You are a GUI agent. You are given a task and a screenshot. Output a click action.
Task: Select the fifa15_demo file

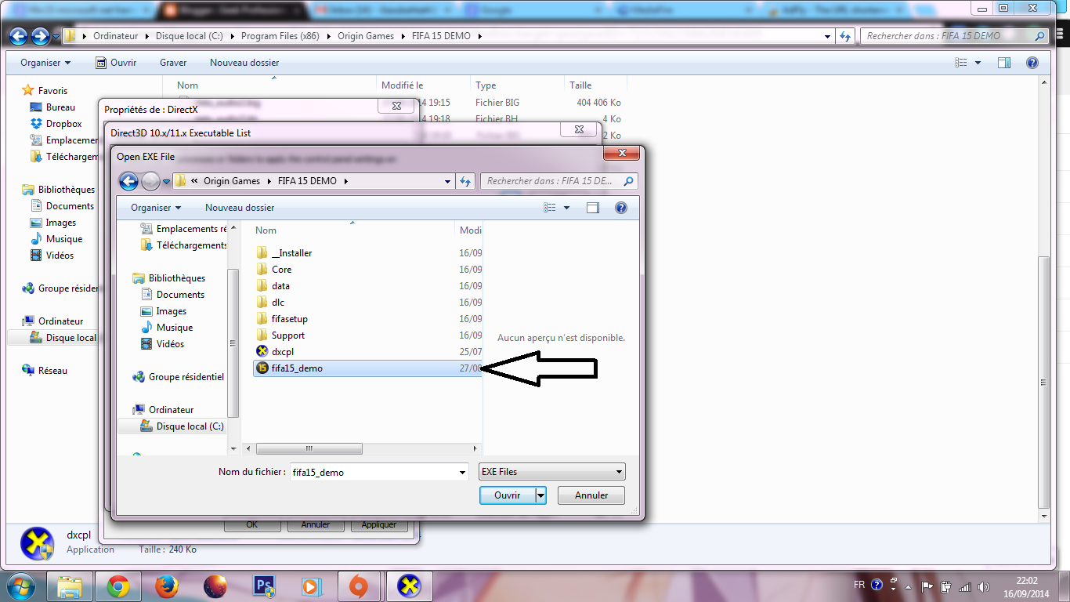tap(367, 368)
